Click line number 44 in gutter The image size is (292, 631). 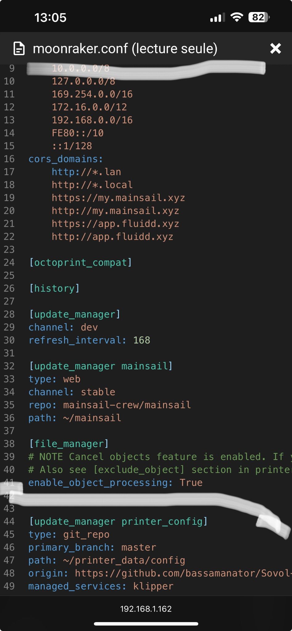click(x=9, y=521)
